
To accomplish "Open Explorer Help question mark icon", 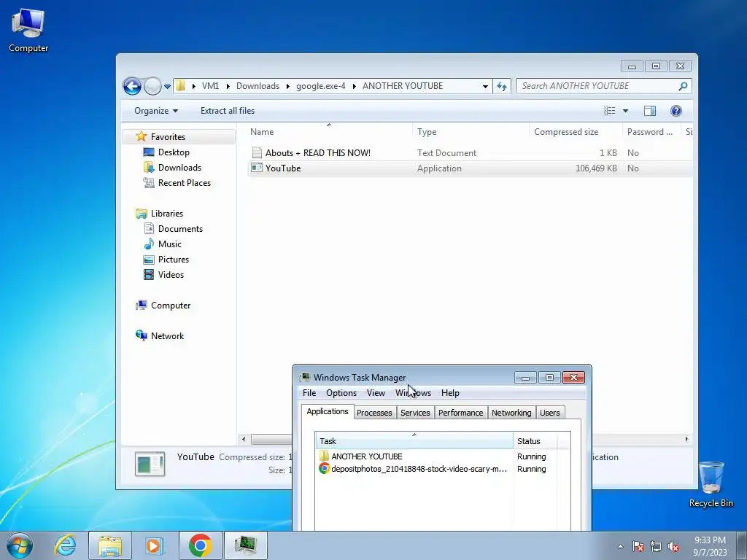I will click(676, 111).
